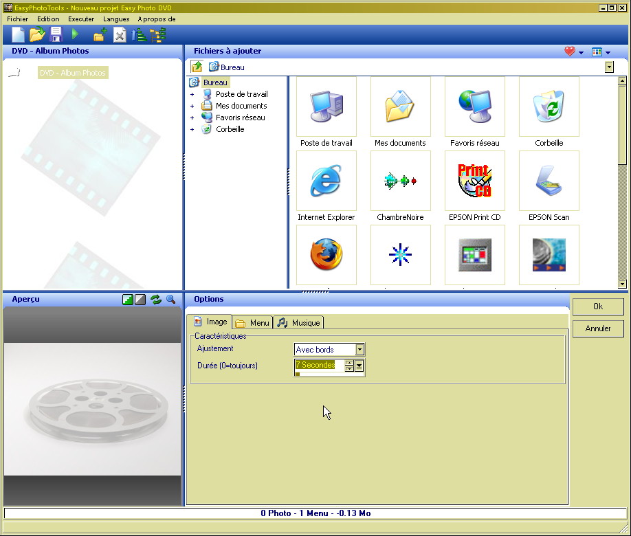Save the project using the floppy disk icon
The image size is (631, 536).
pos(56,34)
